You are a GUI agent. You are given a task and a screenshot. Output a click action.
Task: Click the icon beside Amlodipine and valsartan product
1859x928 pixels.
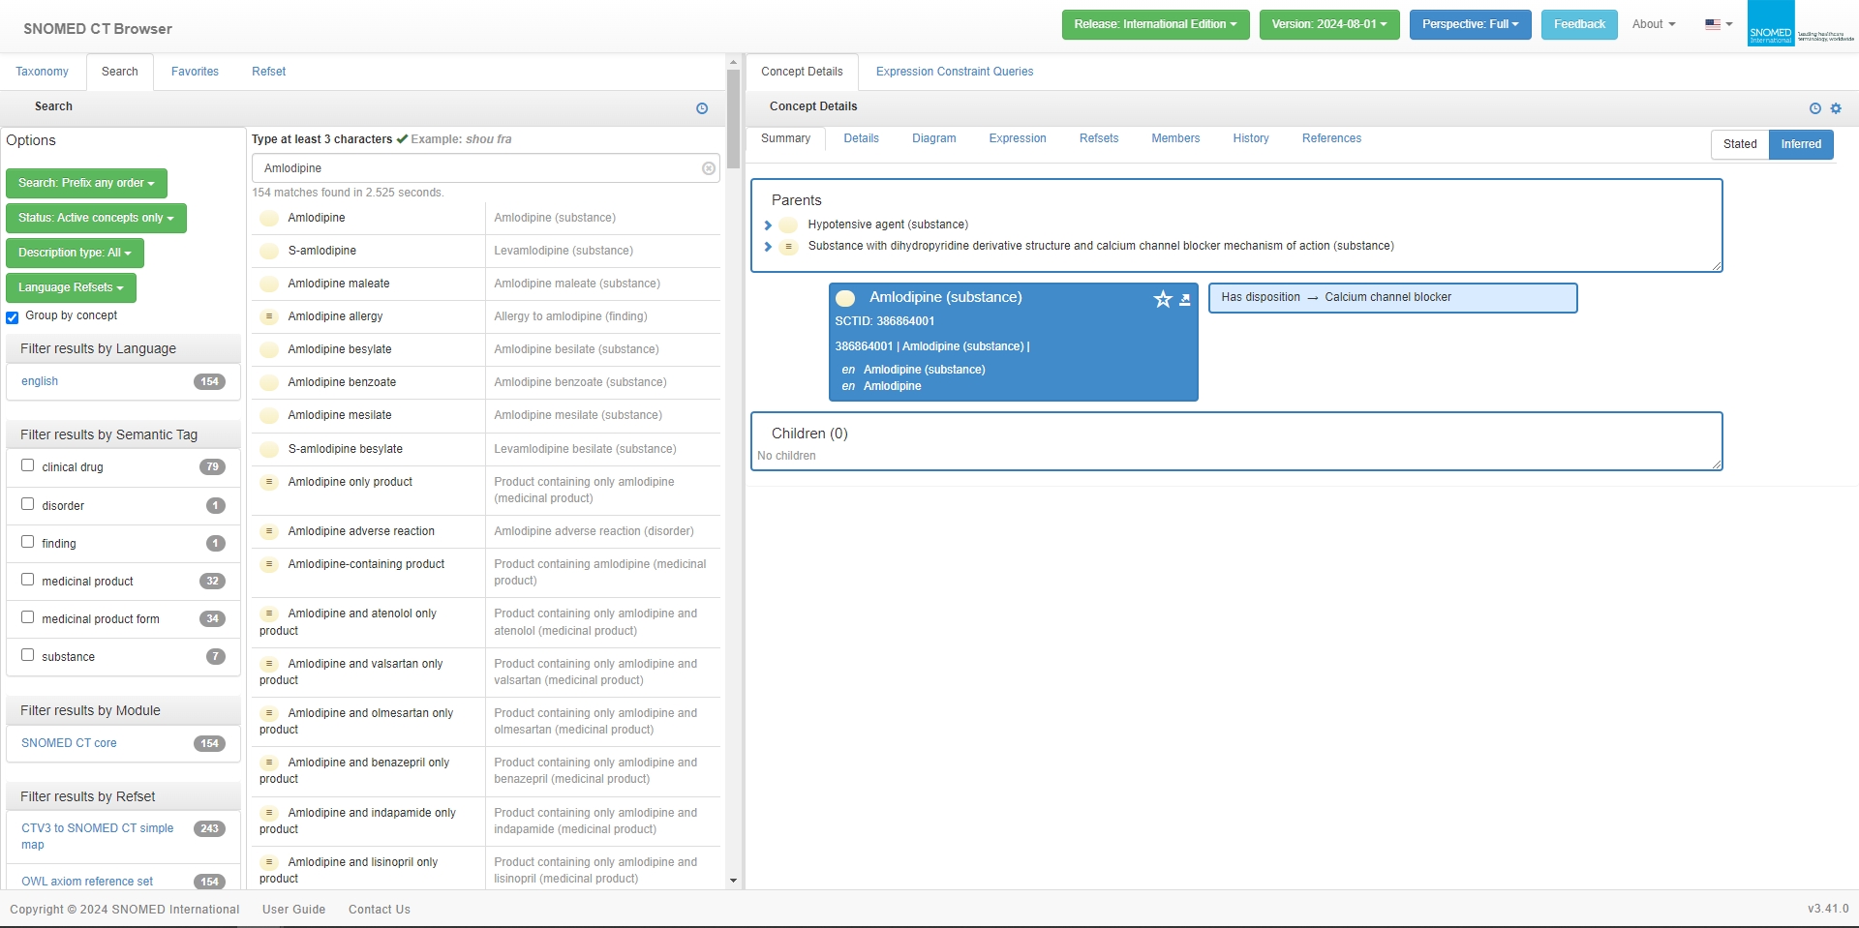(269, 664)
